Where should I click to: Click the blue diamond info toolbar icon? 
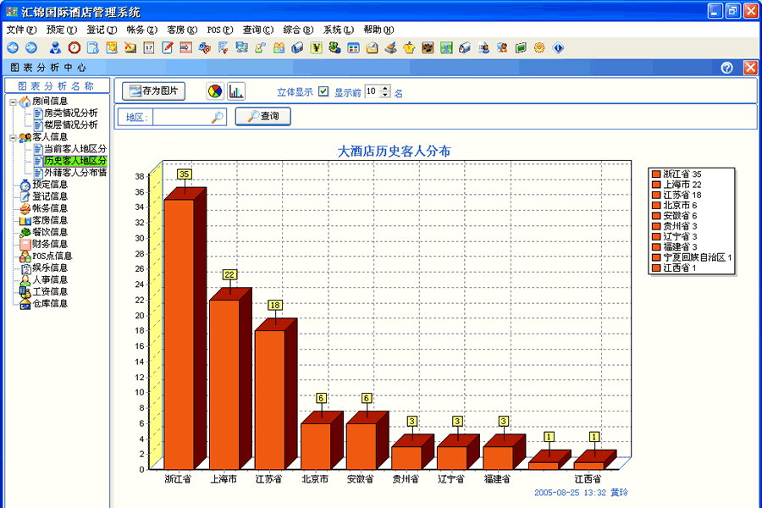[558, 47]
